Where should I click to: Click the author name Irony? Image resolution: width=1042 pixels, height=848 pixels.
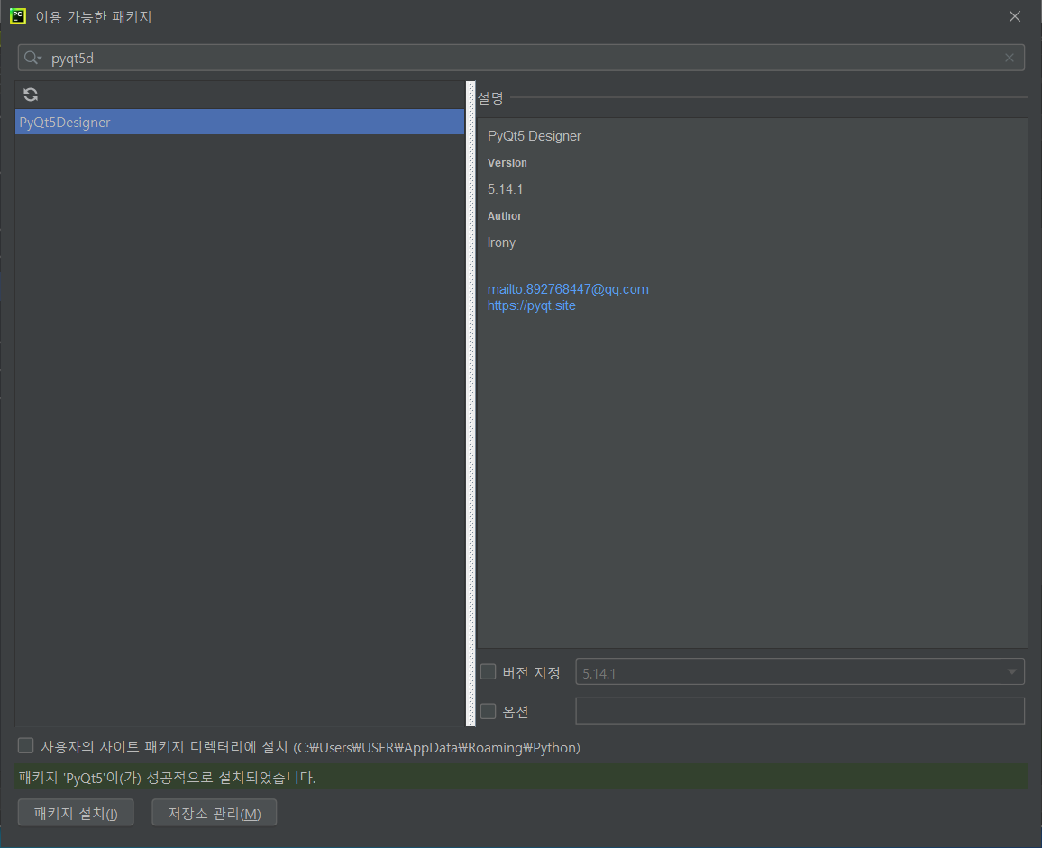502,242
